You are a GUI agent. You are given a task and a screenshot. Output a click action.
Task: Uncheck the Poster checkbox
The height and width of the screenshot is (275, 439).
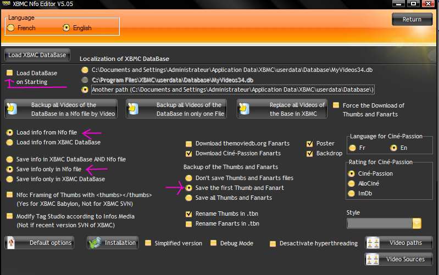pyautogui.click(x=310, y=144)
